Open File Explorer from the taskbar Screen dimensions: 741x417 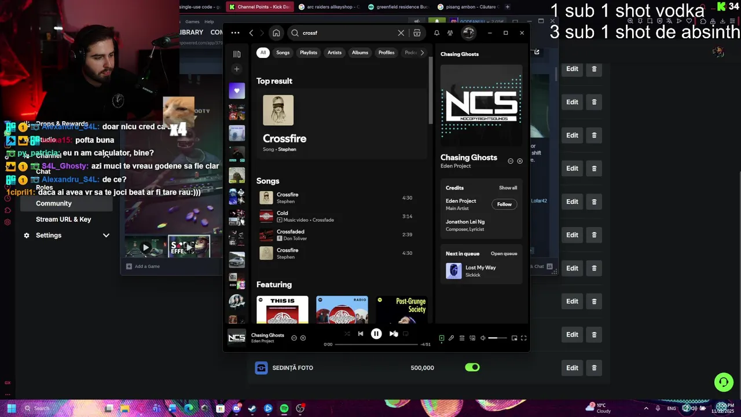coord(124,408)
